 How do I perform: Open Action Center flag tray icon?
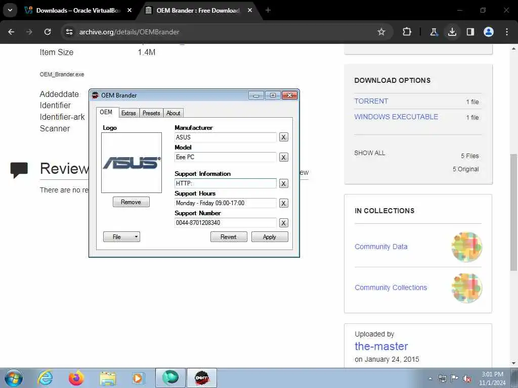click(454, 378)
